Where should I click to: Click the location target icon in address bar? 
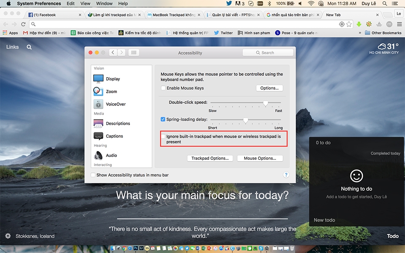(x=342, y=24)
